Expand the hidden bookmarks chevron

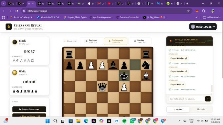pos(196,17)
